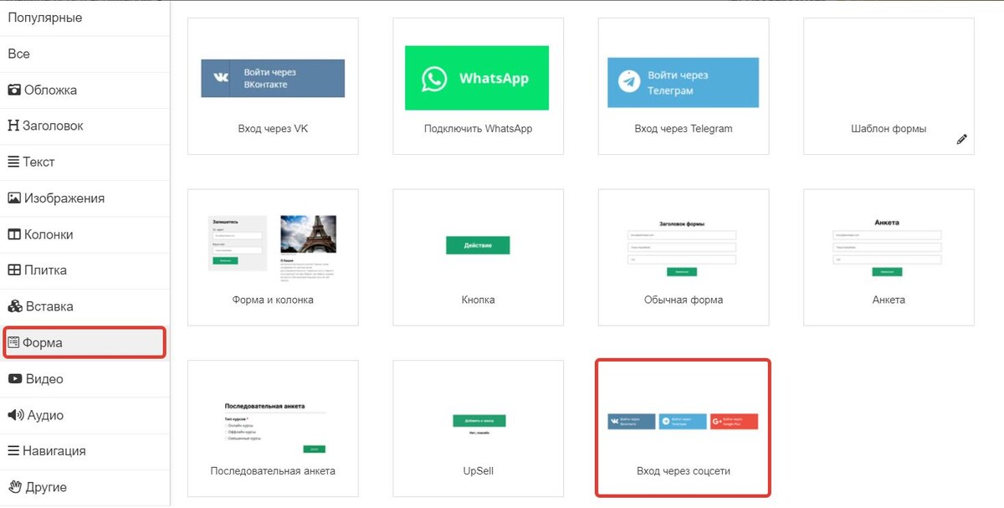1004x508 pixels.
Task: Click the Форма label in sidebar
Action: [x=43, y=342]
